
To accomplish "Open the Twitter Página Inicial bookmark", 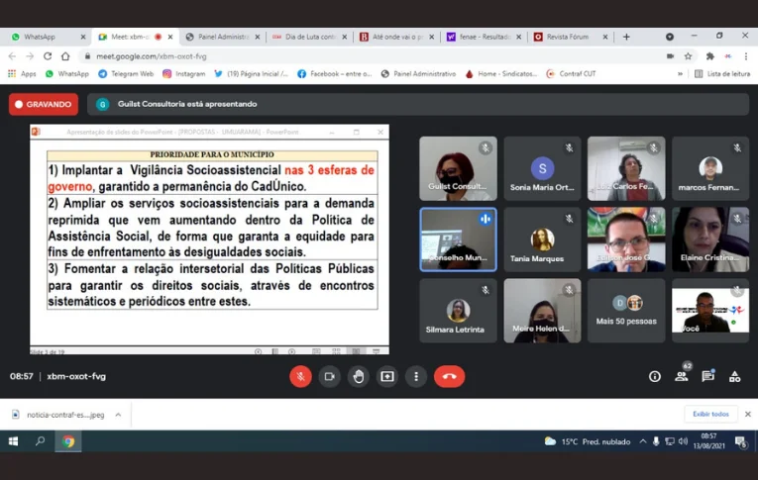I will pyautogui.click(x=251, y=74).
